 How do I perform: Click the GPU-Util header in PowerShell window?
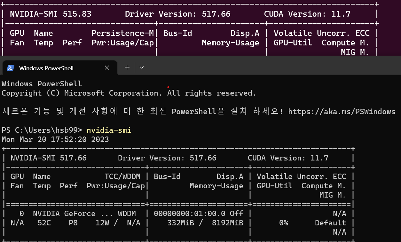click(275, 186)
